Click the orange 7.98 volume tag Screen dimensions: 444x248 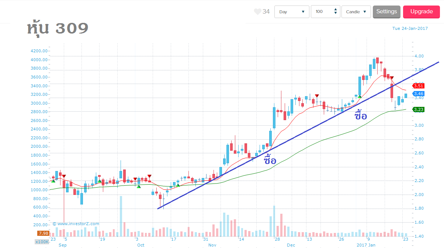[43, 233]
